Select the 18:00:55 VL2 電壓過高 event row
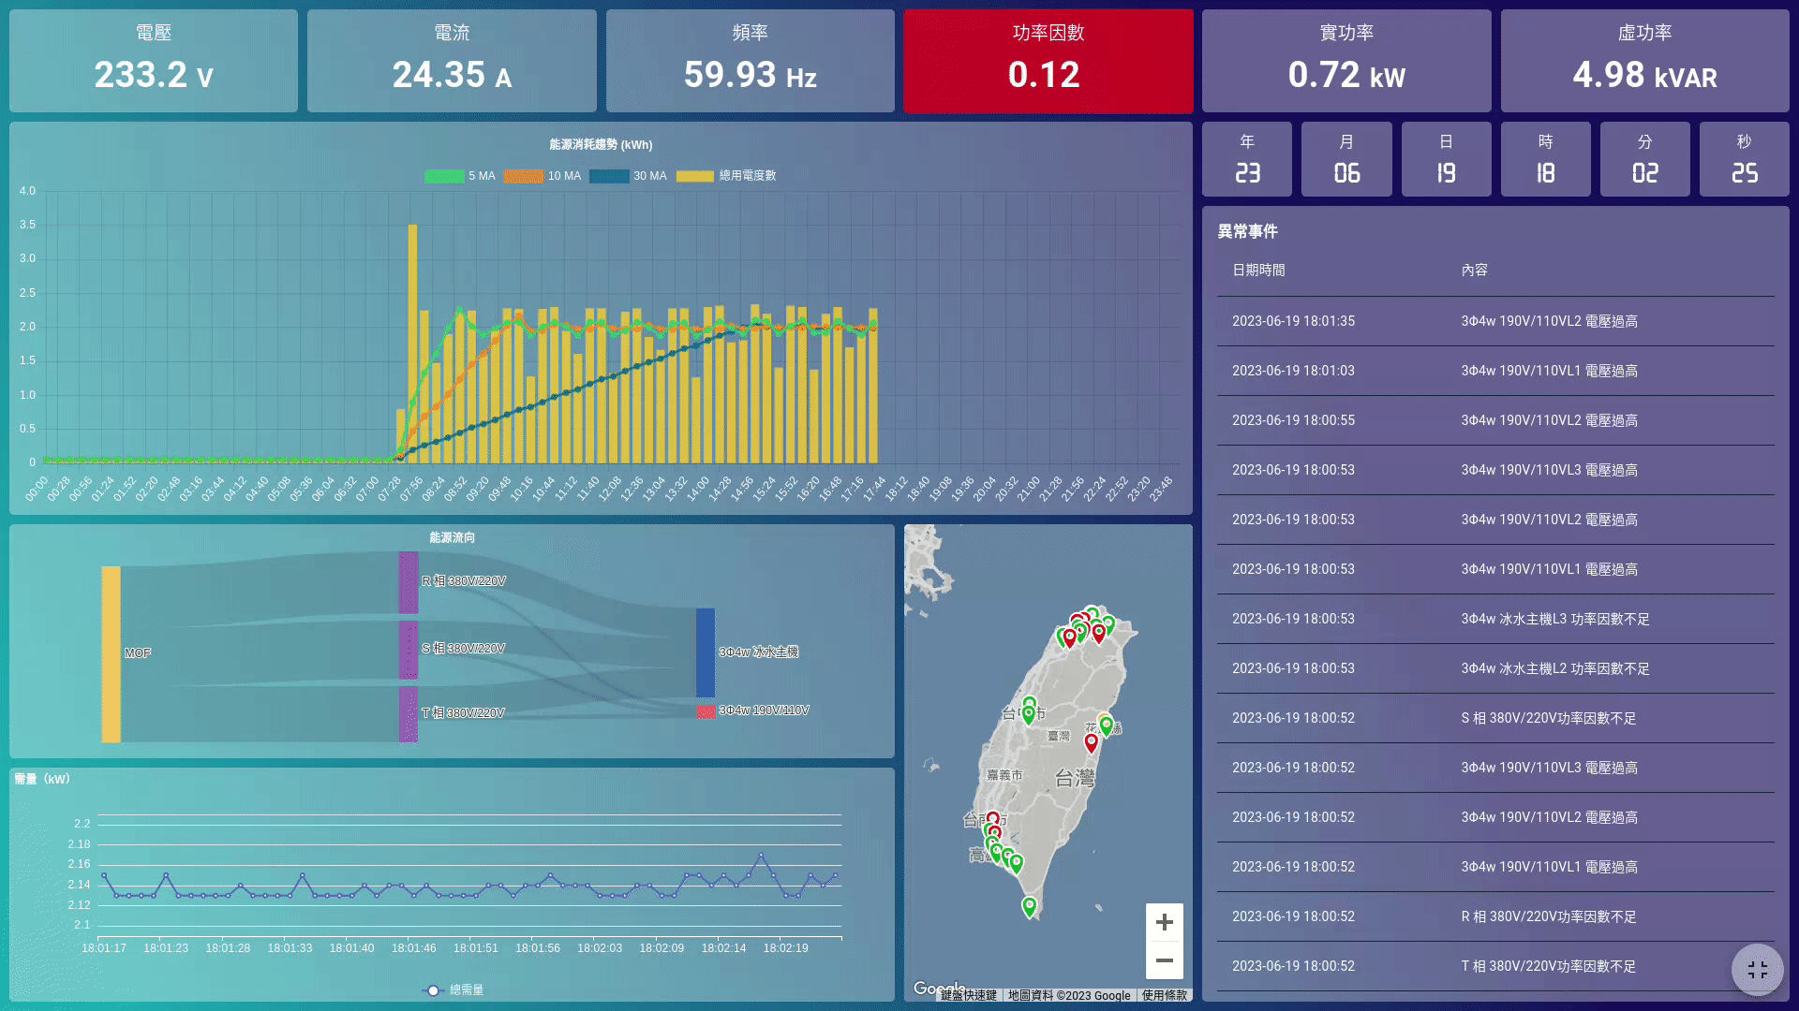 pyautogui.click(x=1495, y=420)
